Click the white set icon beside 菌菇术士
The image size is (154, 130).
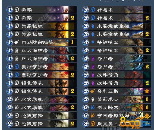[93, 99]
